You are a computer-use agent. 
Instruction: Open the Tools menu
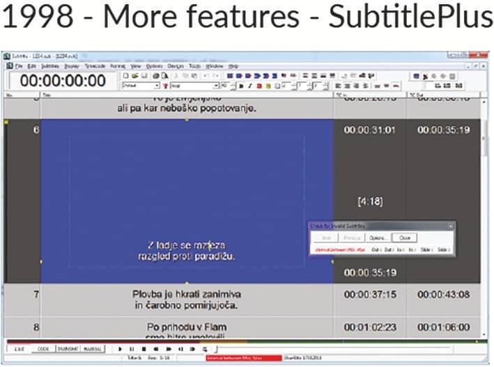194,66
